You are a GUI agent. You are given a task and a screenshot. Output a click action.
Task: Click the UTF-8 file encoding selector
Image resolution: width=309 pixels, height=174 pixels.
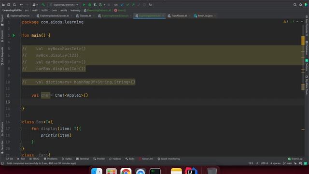pyautogui.click(x=264, y=163)
